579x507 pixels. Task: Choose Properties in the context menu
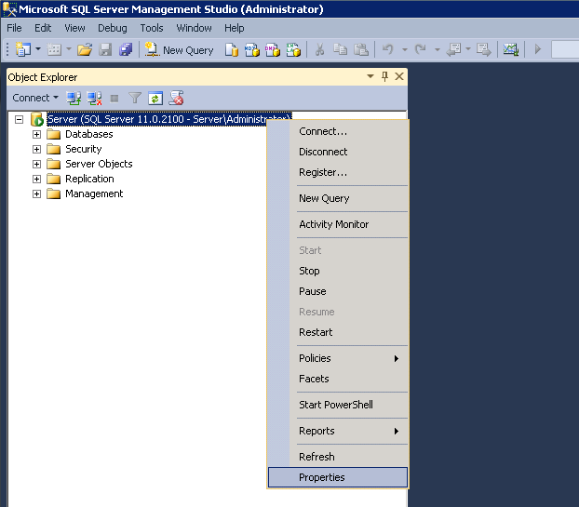[x=338, y=477]
